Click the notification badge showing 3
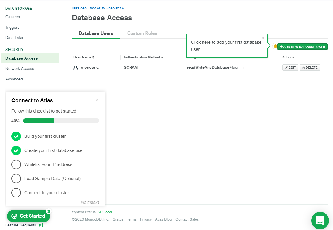 point(49,211)
